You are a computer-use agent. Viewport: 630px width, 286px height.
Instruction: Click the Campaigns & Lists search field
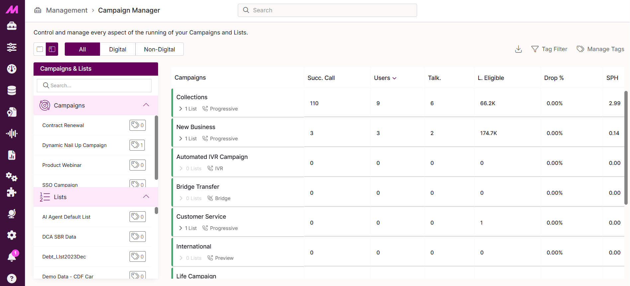point(94,86)
